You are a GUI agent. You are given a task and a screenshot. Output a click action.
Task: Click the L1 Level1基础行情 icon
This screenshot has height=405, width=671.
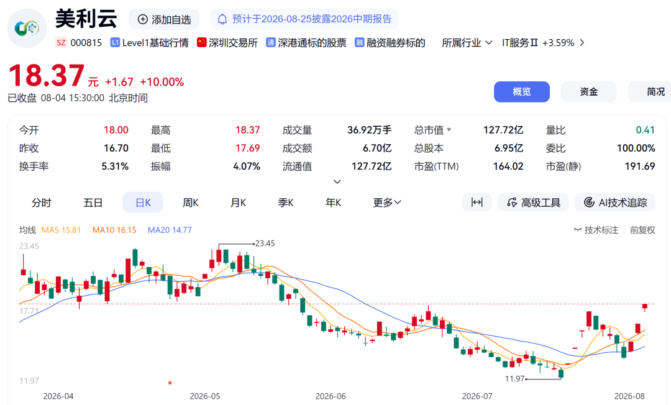[115, 42]
